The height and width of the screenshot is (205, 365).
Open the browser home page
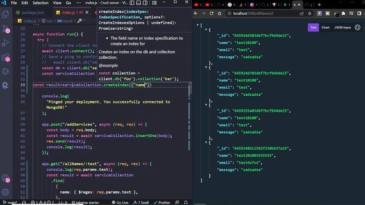click(x=219, y=14)
